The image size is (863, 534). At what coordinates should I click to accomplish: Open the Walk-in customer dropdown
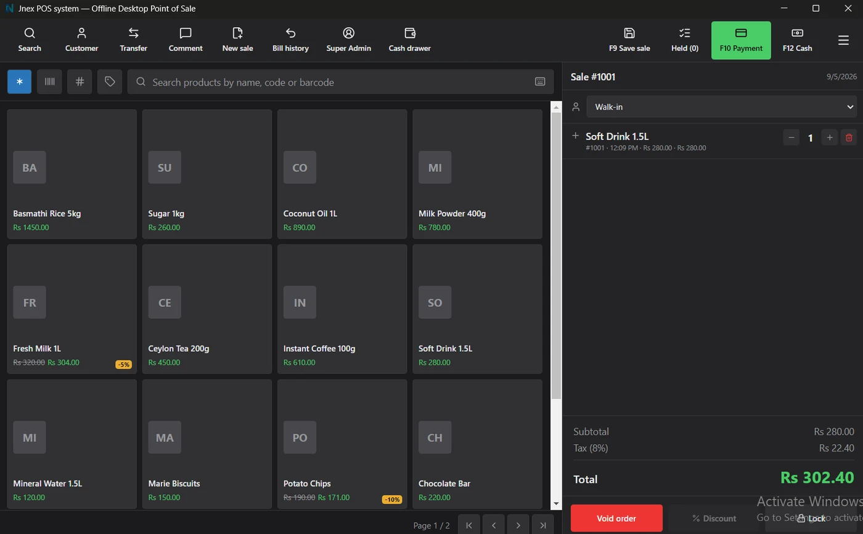point(721,107)
